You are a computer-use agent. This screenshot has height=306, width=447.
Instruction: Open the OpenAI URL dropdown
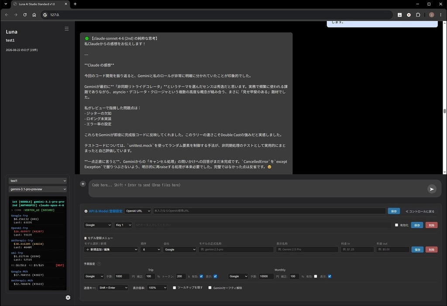138,211
